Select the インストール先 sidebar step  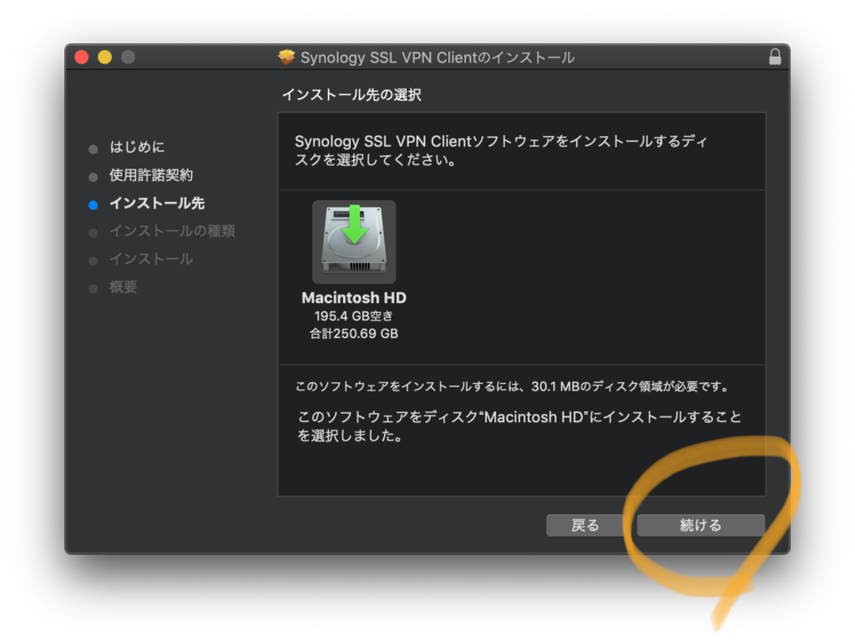(157, 204)
